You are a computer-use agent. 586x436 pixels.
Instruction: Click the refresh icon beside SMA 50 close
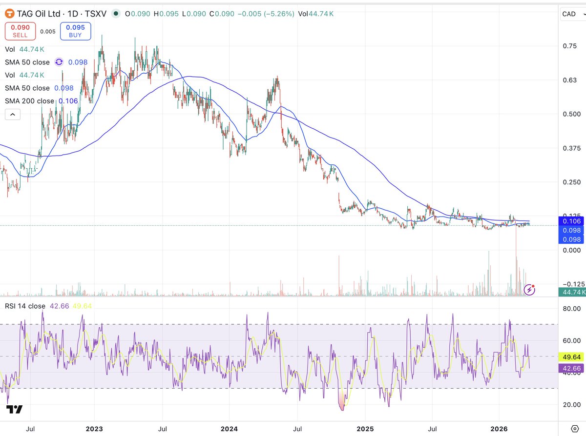pyautogui.click(x=59, y=62)
